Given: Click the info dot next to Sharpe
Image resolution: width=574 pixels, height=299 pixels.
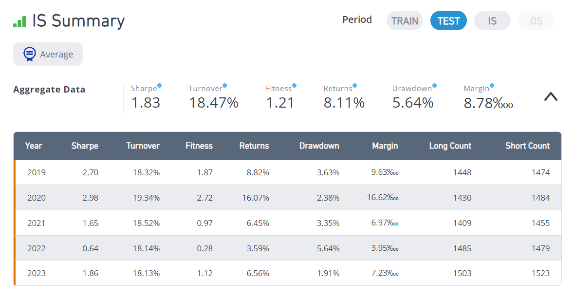Looking at the screenshot, I should click(159, 86).
